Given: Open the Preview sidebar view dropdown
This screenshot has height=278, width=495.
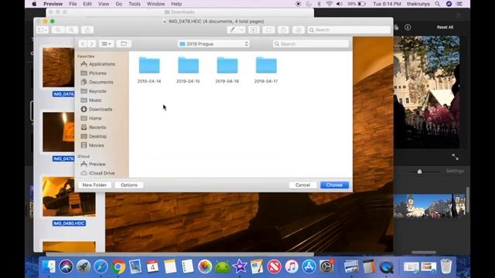Looking at the screenshot, I should pos(42,29).
